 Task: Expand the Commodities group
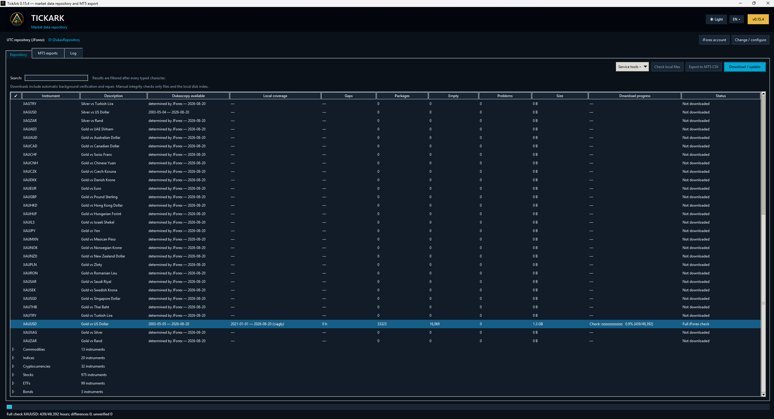click(13, 349)
